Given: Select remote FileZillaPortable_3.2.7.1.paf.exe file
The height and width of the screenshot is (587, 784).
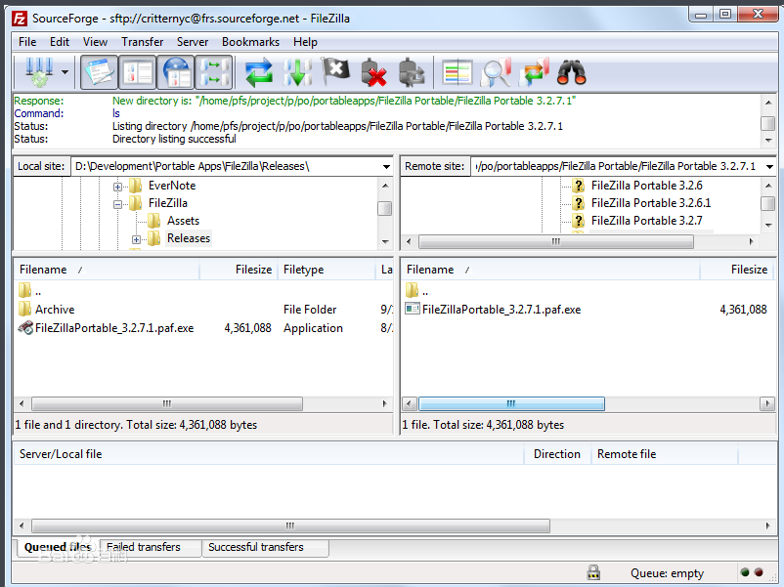Looking at the screenshot, I should pyautogui.click(x=588, y=310).
